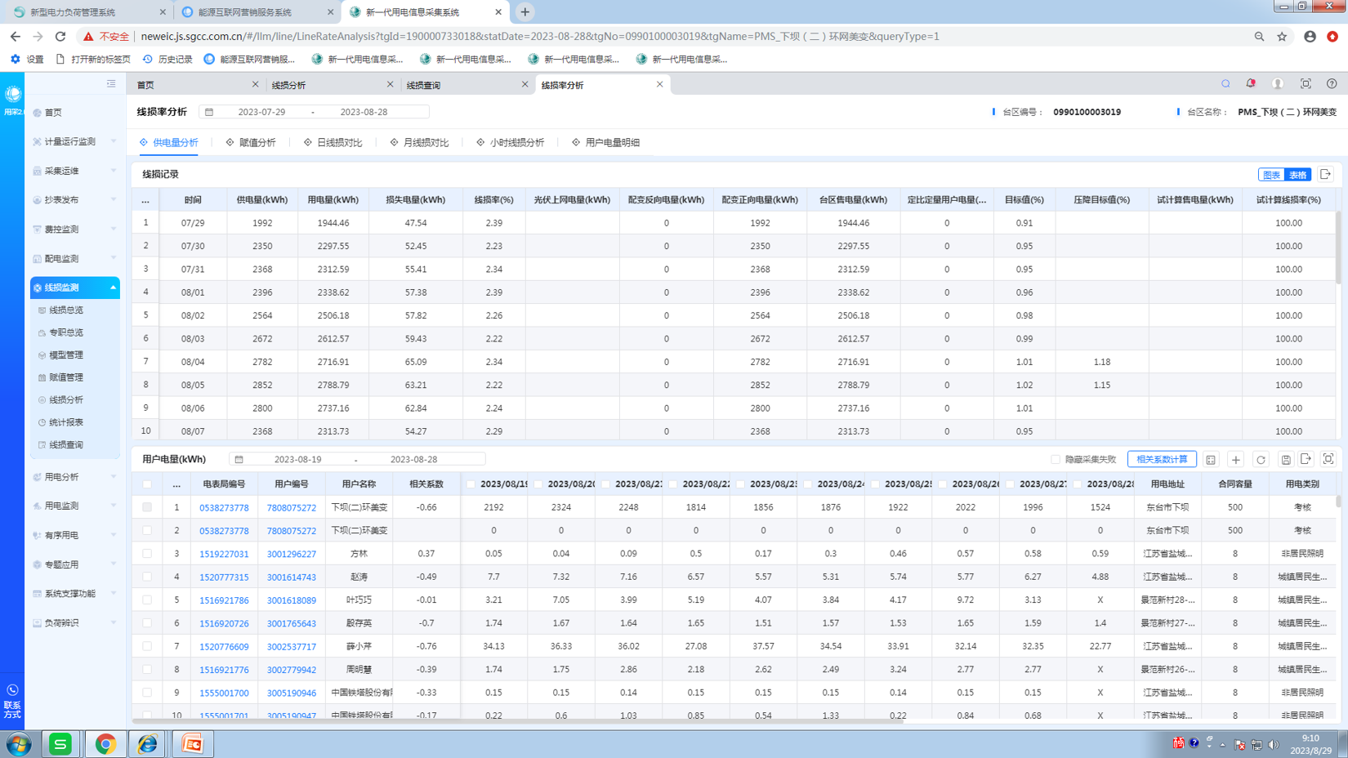Tick the select-all checkbox in the user table header

[x=147, y=484]
